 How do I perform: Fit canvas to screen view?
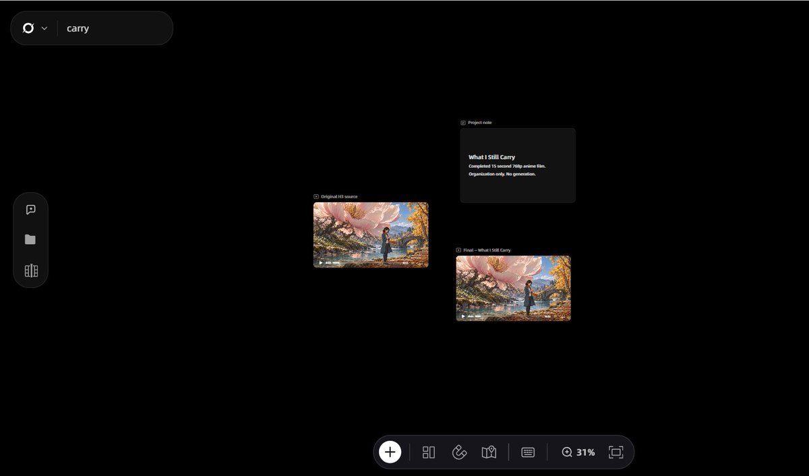pyautogui.click(x=616, y=452)
